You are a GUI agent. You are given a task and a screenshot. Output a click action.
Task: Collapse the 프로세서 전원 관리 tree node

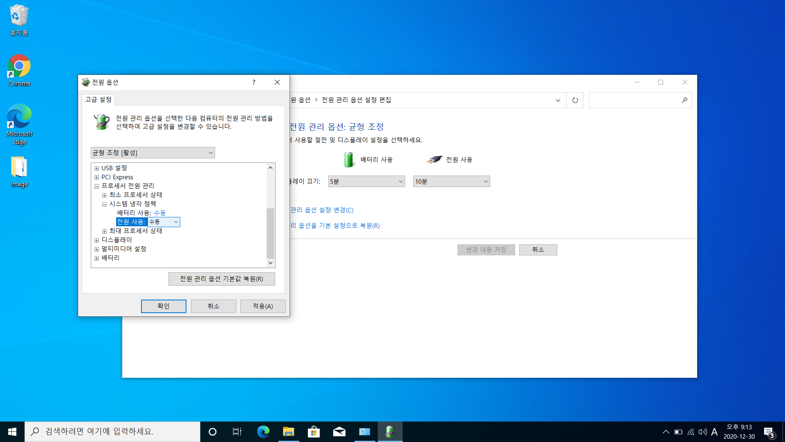pos(96,186)
